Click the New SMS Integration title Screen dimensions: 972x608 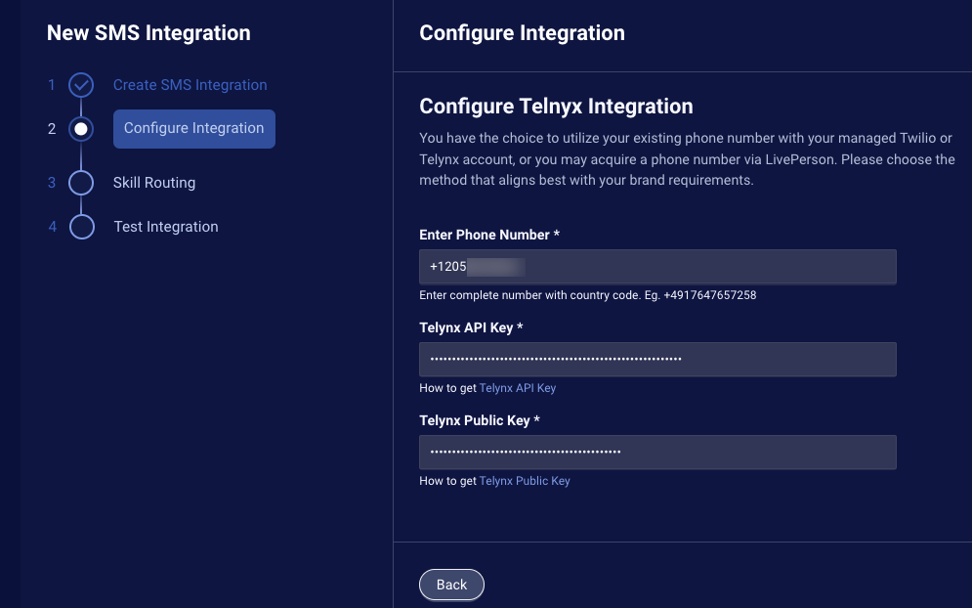(x=148, y=33)
